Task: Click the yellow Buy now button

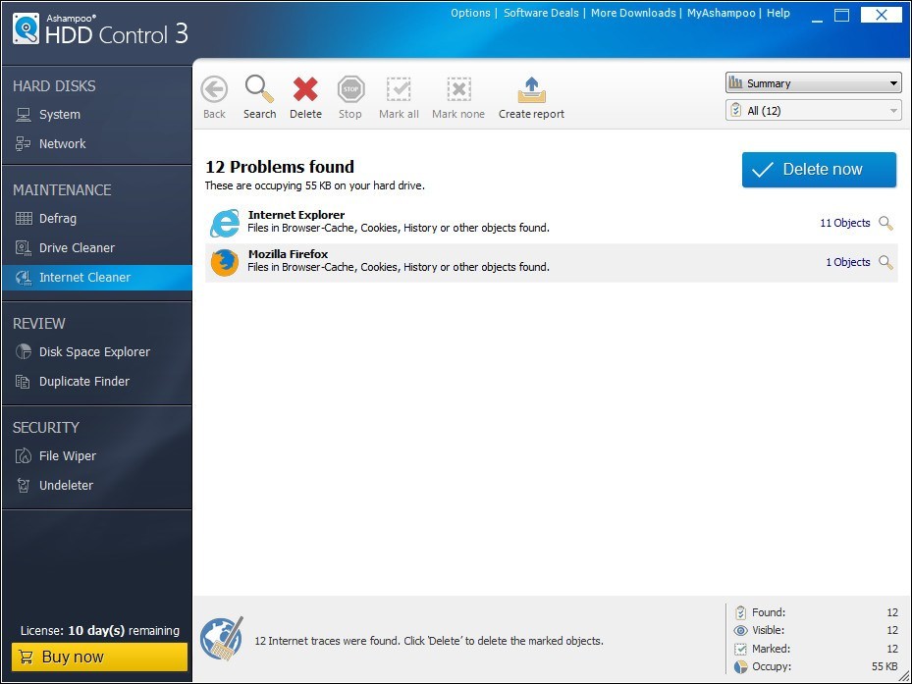Action: pos(99,658)
